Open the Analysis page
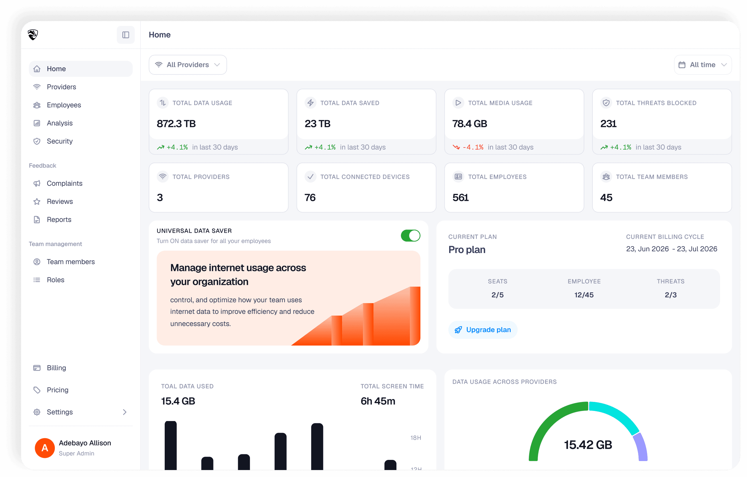 (81, 123)
